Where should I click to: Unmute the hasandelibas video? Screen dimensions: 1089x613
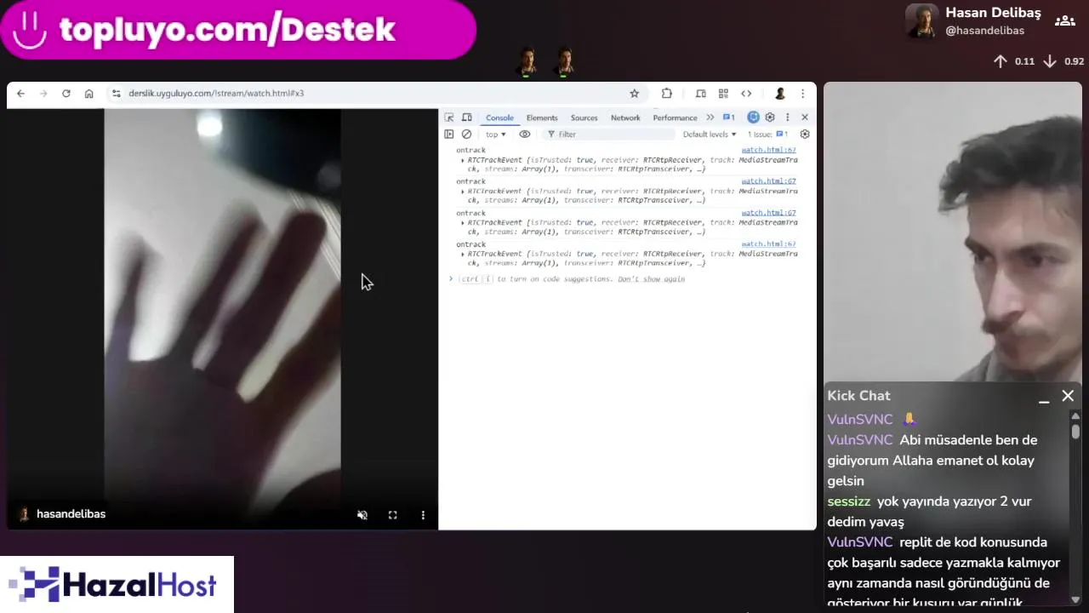(x=362, y=515)
